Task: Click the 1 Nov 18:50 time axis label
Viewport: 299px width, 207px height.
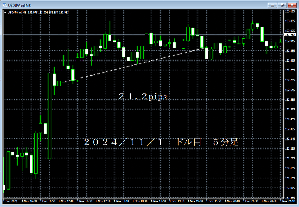Action: tap(158, 201)
